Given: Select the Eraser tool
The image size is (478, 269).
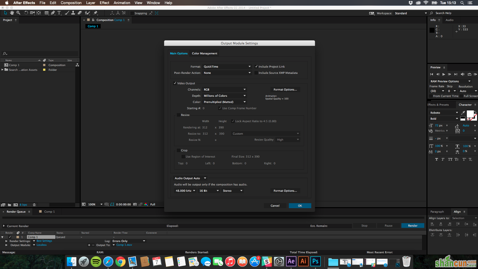Looking at the screenshot, I should [x=80, y=13].
